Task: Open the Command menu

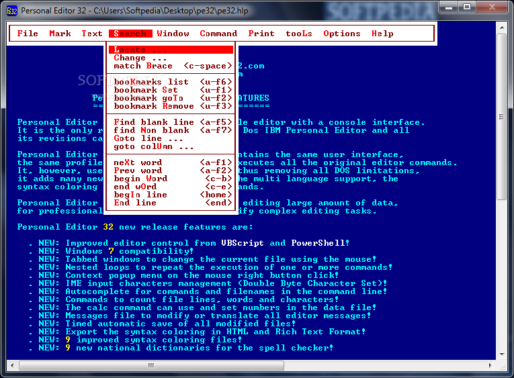Action: (x=218, y=34)
